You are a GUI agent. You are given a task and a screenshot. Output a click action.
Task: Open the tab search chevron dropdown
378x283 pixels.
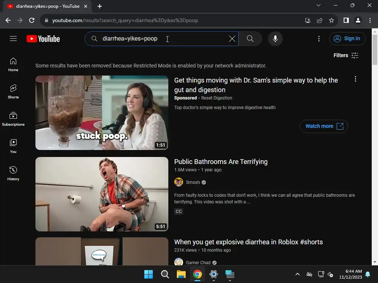point(319,5)
